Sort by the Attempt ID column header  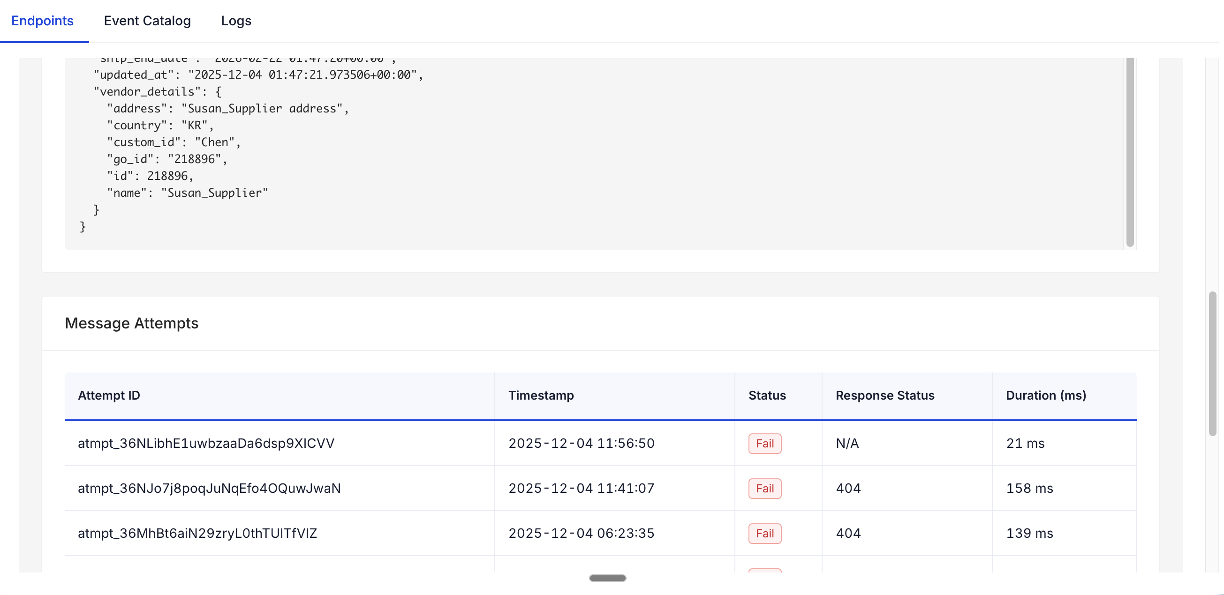click(x=109, y=395)
